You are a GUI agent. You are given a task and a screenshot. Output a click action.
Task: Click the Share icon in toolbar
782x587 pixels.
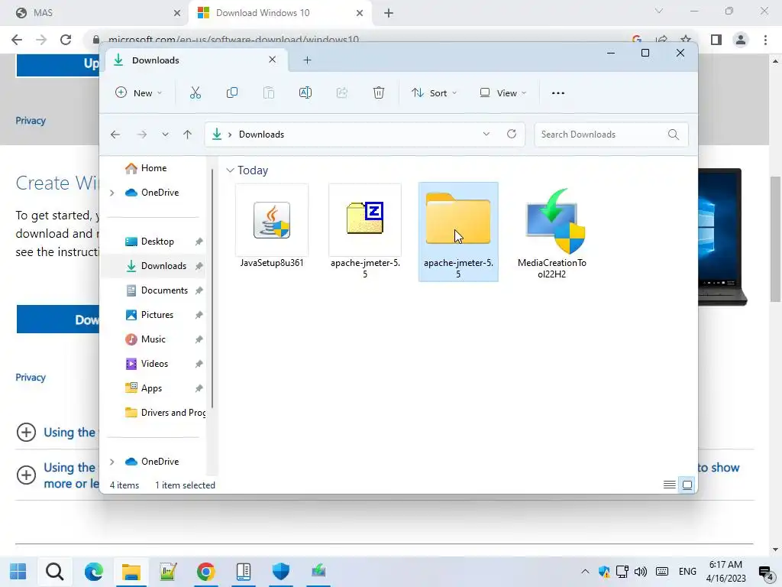point(342,92)
